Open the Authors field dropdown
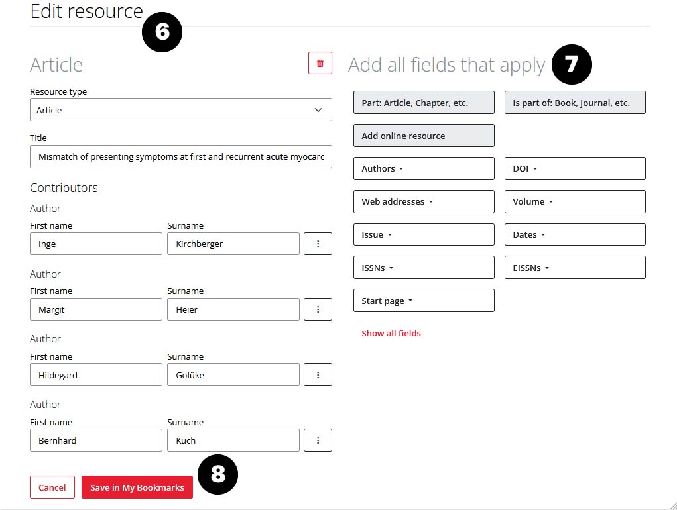The image size is (677, 510). (424, 169)
